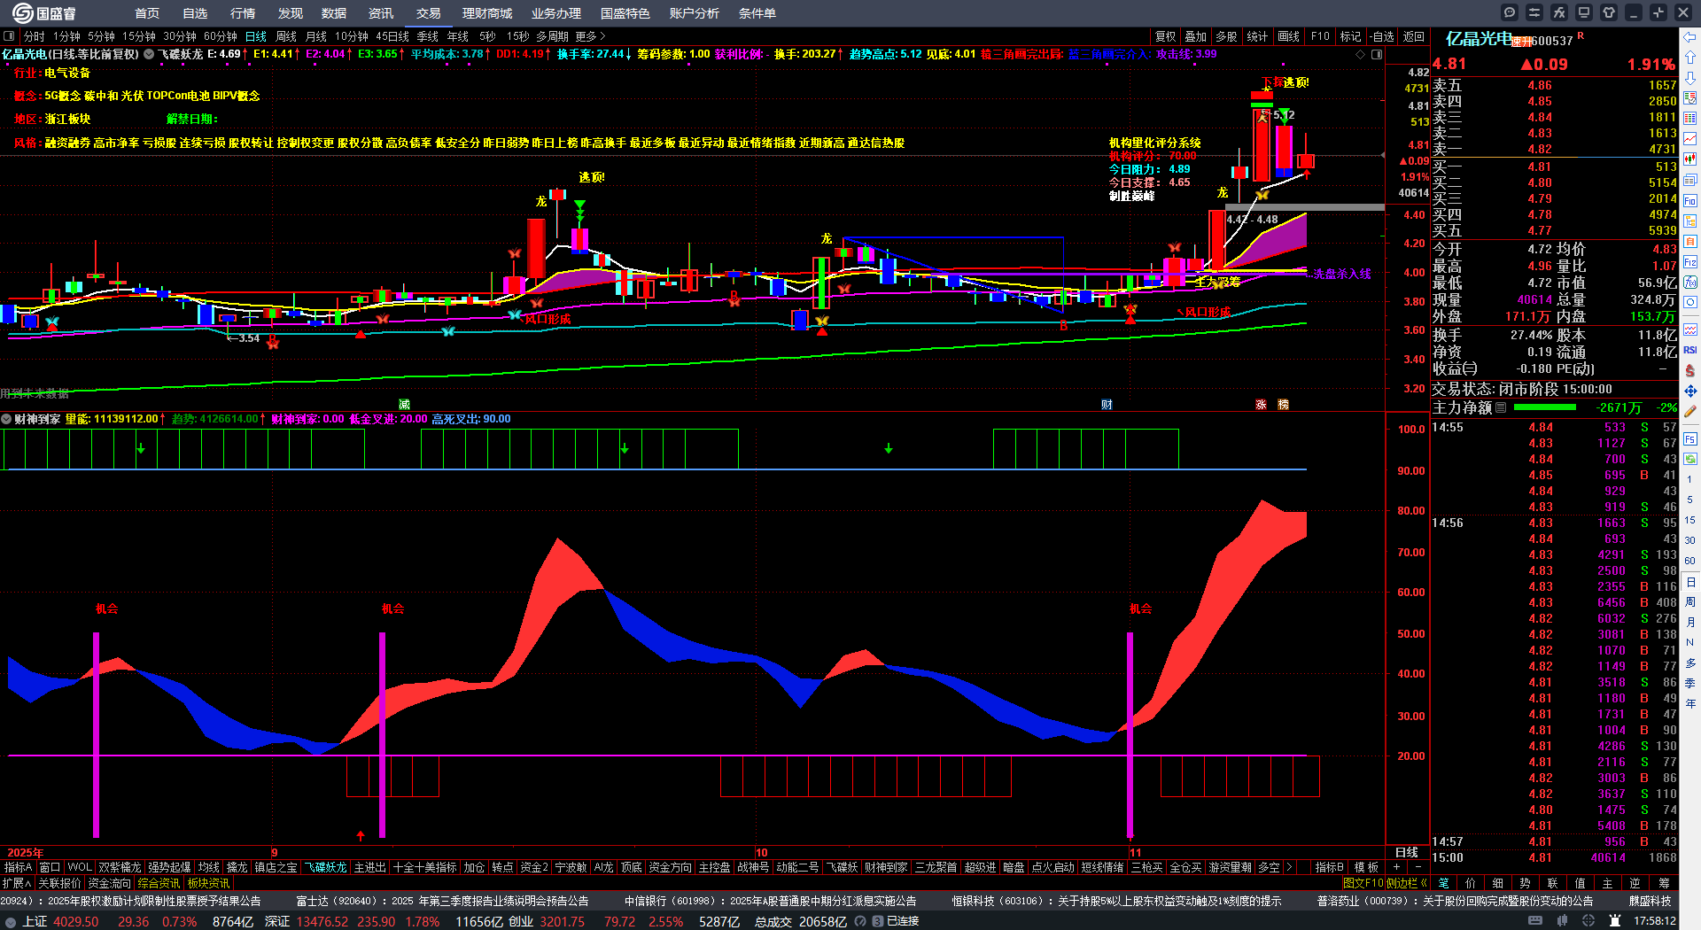Image resolution: width=1701 pixels, height=930 pixels.
Task: Open the checked quote list sidebar icon
Action: [1690, 98]
